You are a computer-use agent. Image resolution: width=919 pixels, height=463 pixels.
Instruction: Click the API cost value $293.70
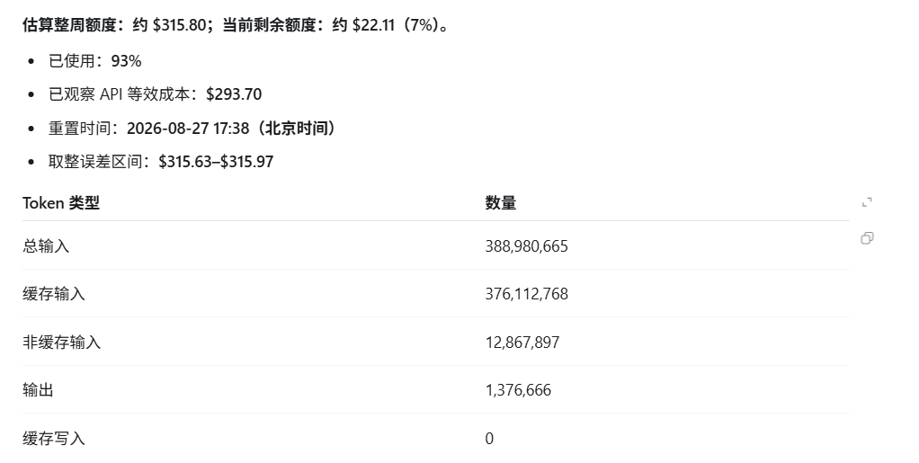click(234, 94)
